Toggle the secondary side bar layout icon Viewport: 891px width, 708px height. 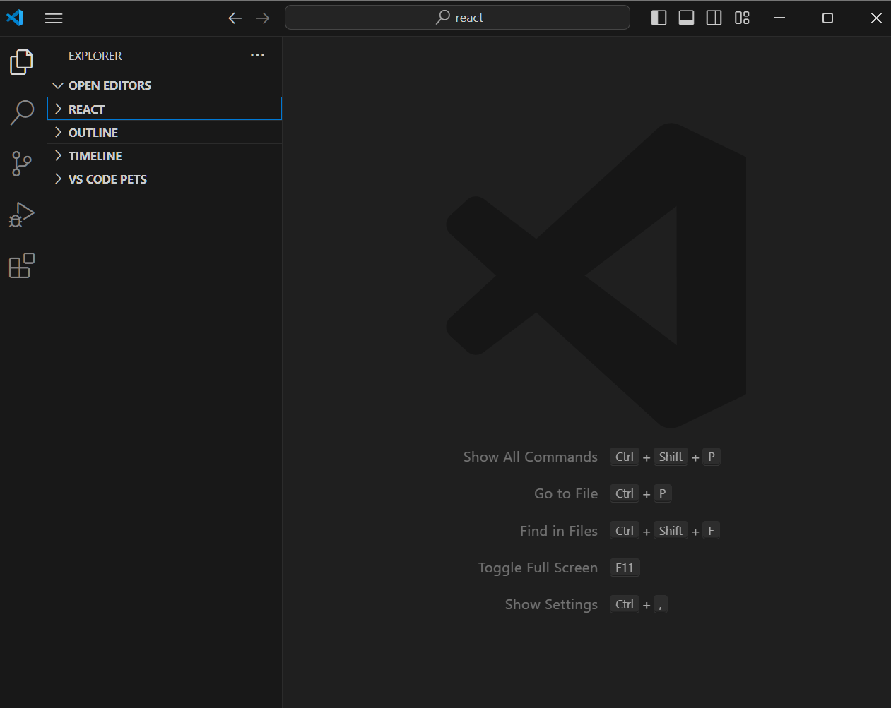coord(714,18)
